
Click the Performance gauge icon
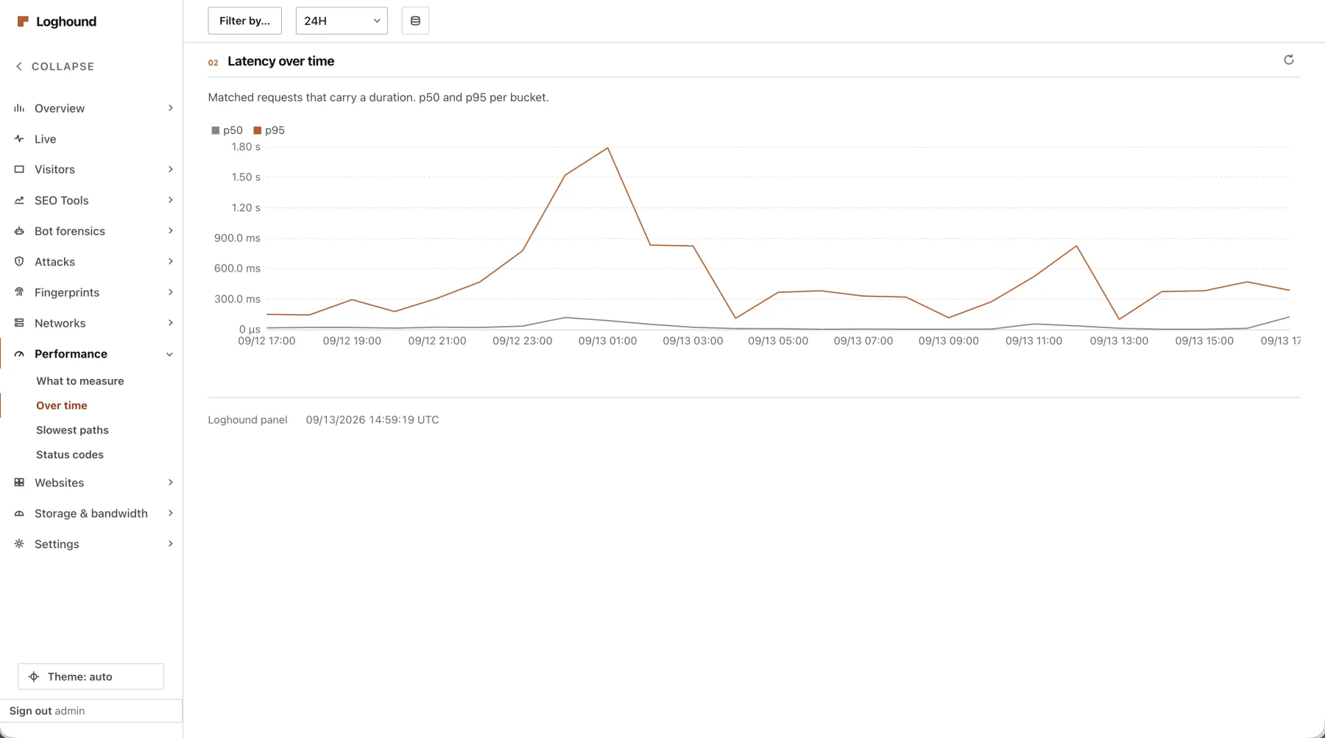pyautogui.click(x=19, y=354)
